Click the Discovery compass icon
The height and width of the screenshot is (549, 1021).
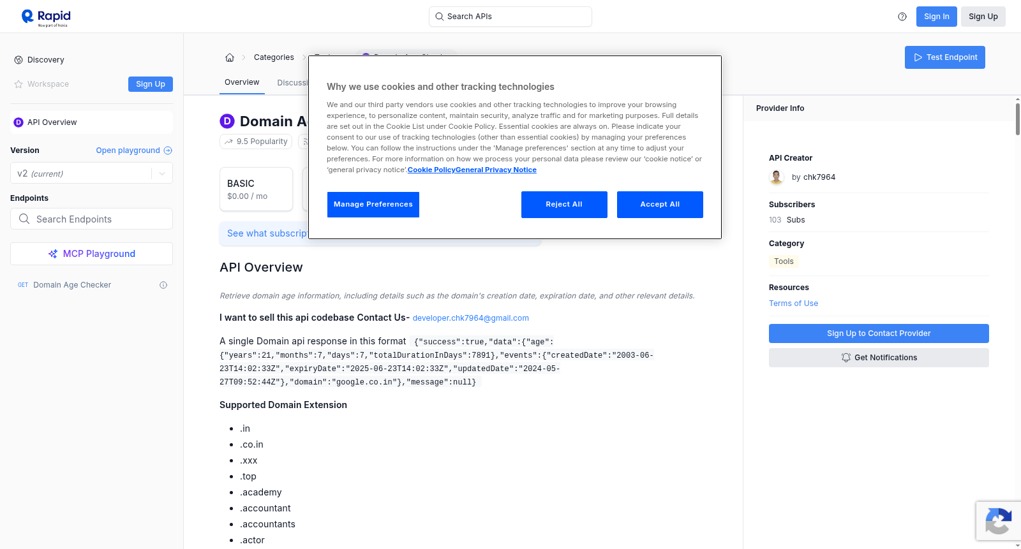19,60
